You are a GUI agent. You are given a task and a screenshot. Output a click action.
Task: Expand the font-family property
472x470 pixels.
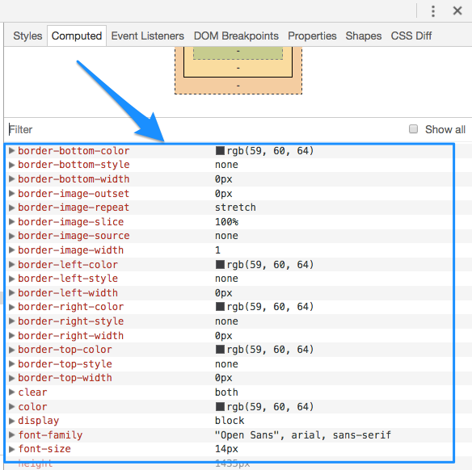tap(11, 434)
